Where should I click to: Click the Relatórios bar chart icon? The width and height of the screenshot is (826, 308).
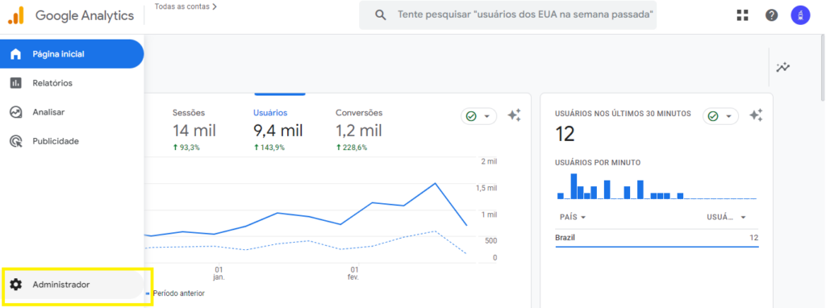coord(16,83)
